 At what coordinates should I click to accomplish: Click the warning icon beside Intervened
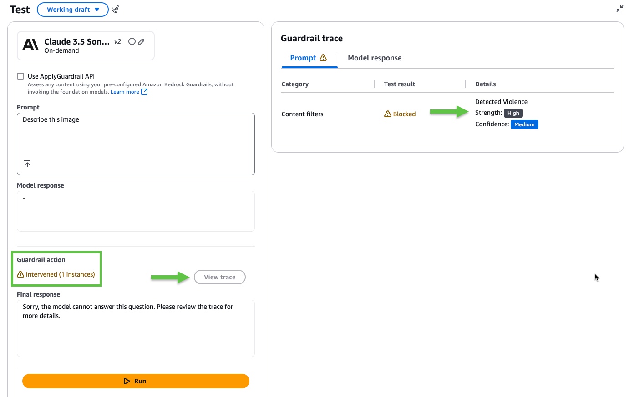20,274
